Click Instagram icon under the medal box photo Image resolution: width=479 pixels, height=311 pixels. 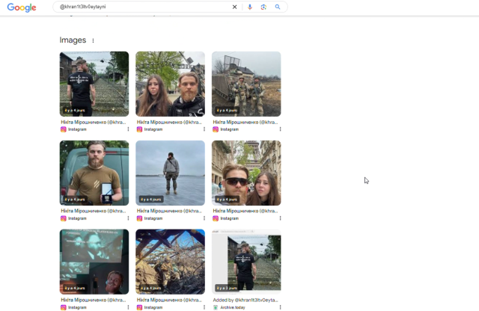(x=63, y=218)
